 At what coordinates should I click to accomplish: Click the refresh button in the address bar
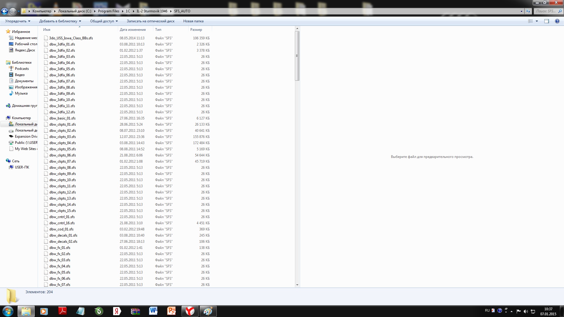coord(528,11)
